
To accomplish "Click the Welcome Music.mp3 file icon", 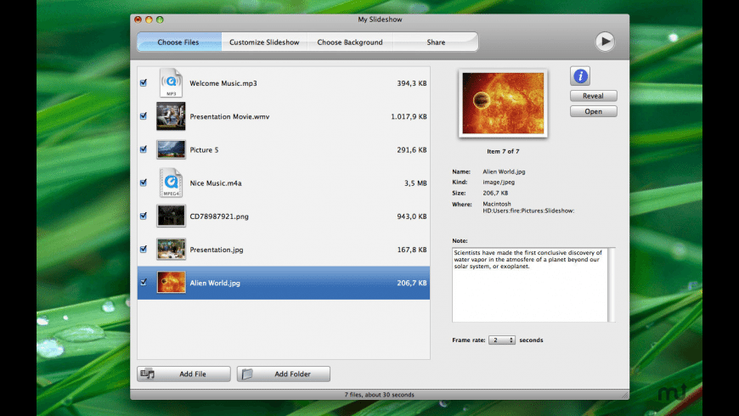I will 171,83.
